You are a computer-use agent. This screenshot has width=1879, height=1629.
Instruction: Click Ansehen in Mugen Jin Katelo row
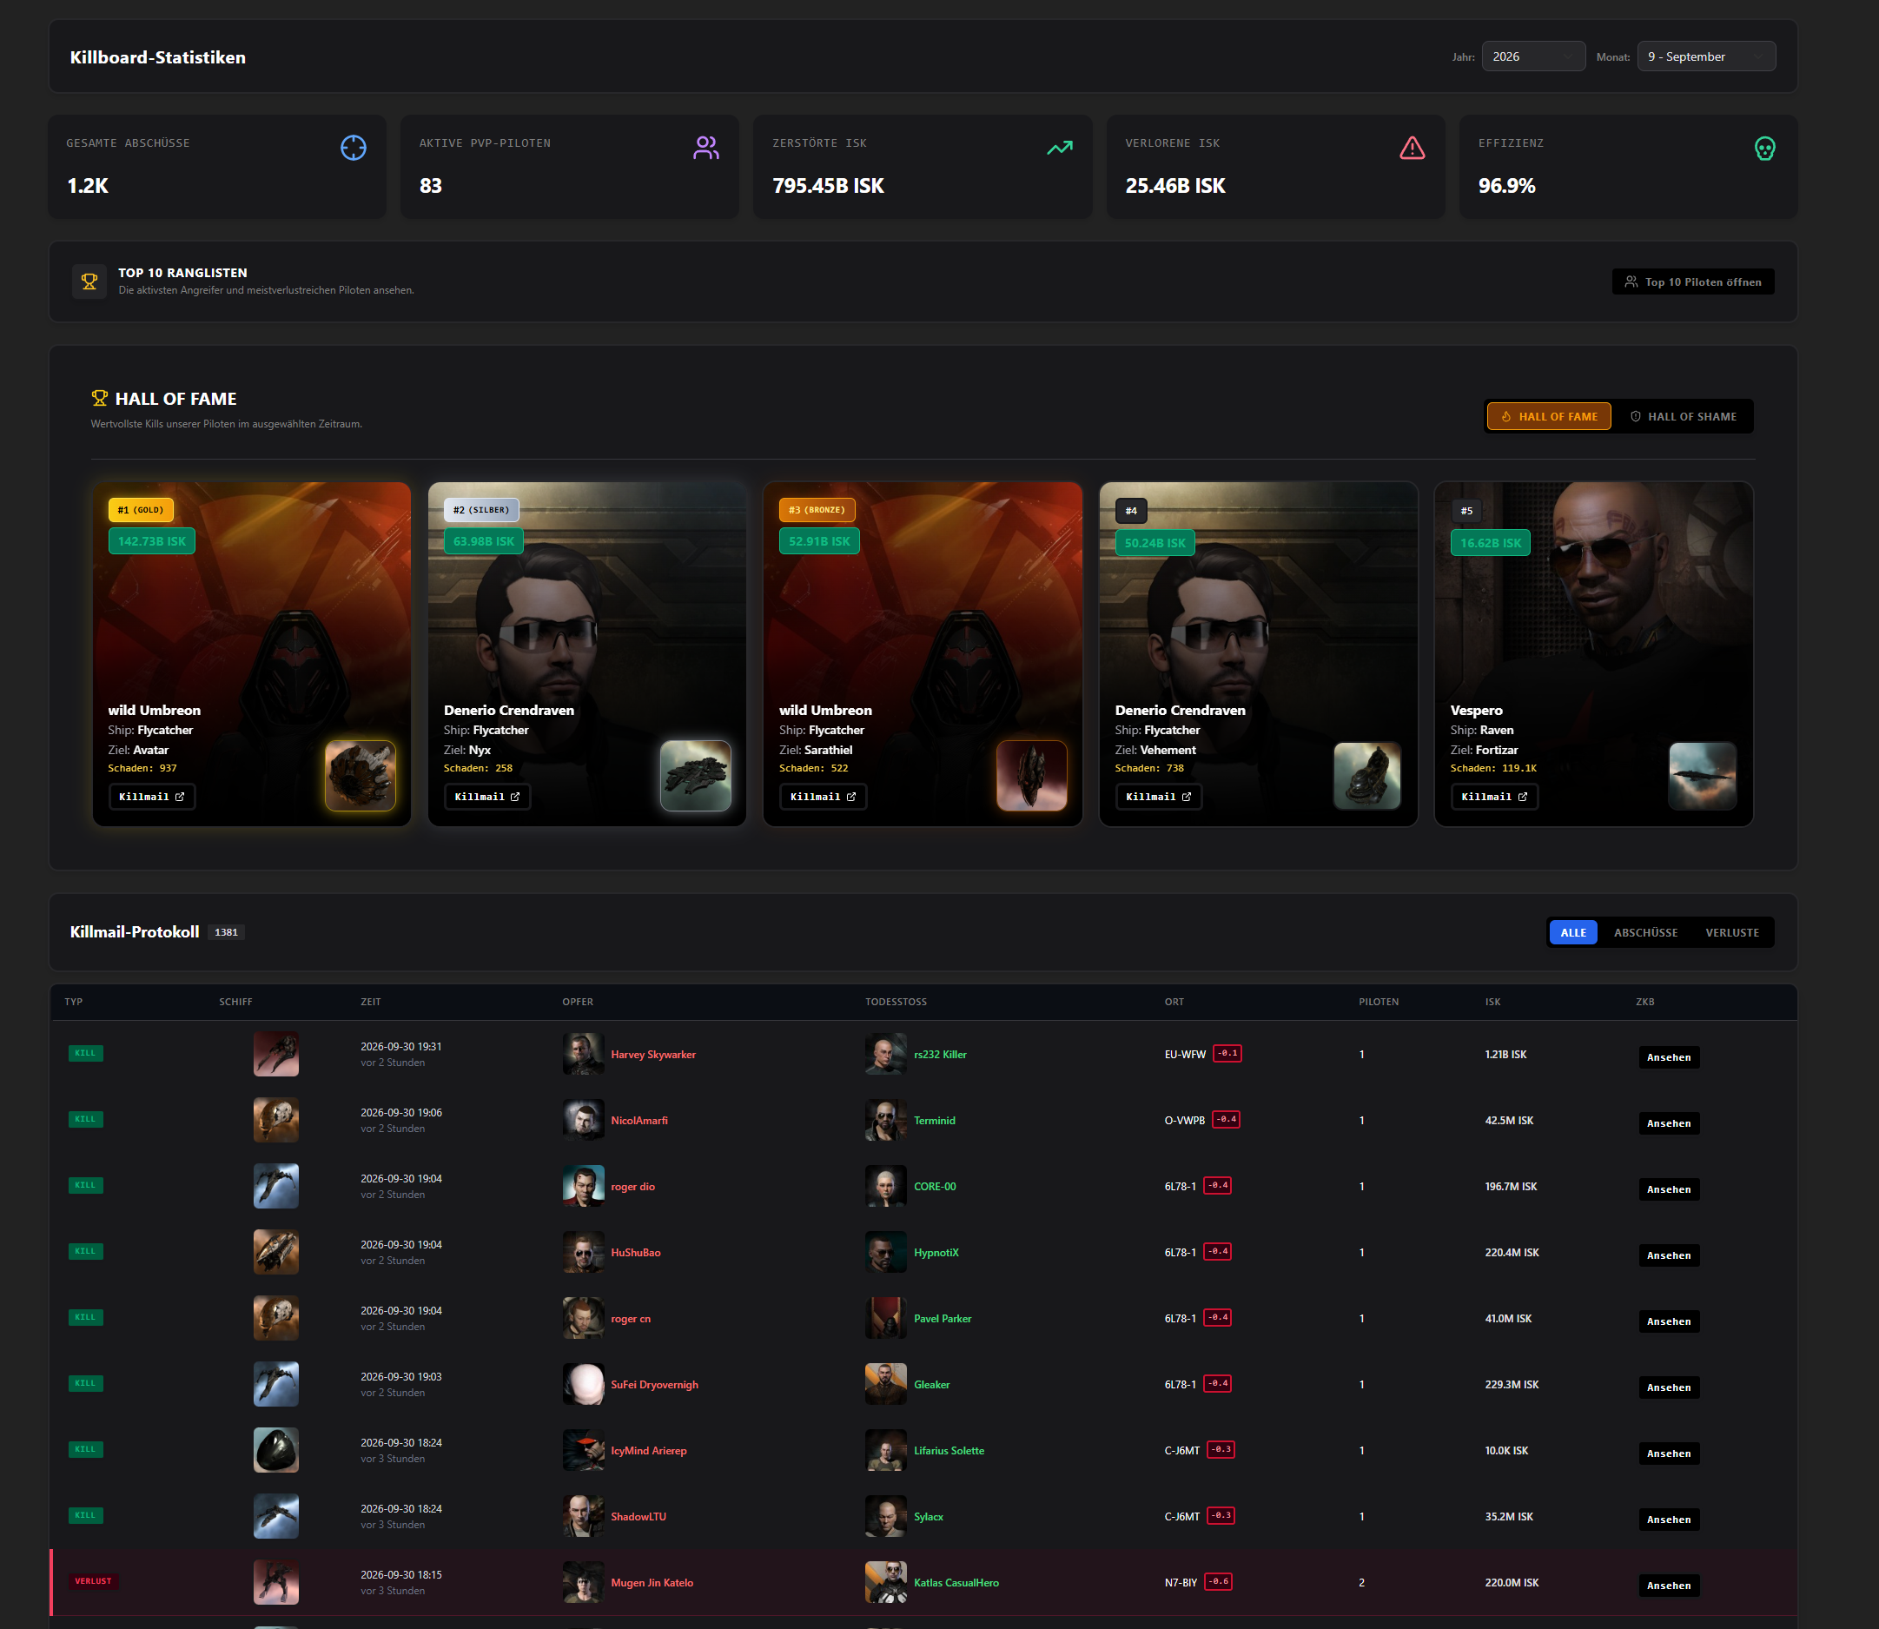point(1669,1586)
